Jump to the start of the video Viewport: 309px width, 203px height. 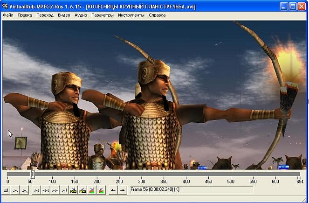point(36,190)
